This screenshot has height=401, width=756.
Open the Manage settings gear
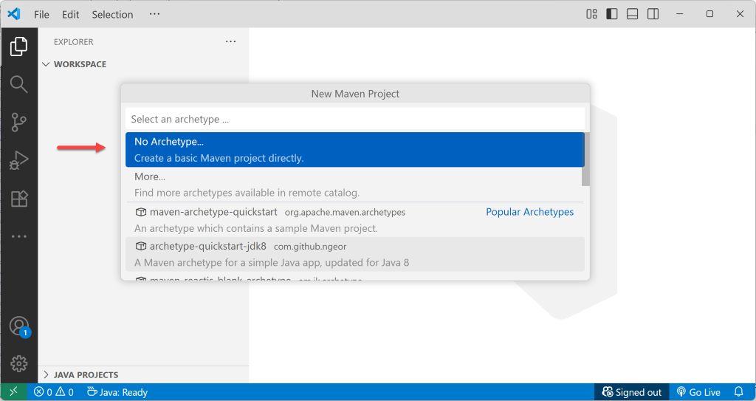tap(18, 363)
